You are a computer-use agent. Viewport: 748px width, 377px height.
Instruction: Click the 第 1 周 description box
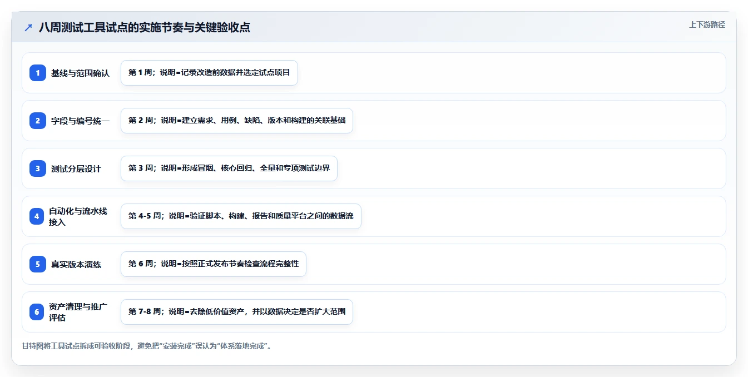(x=209, y=73)
